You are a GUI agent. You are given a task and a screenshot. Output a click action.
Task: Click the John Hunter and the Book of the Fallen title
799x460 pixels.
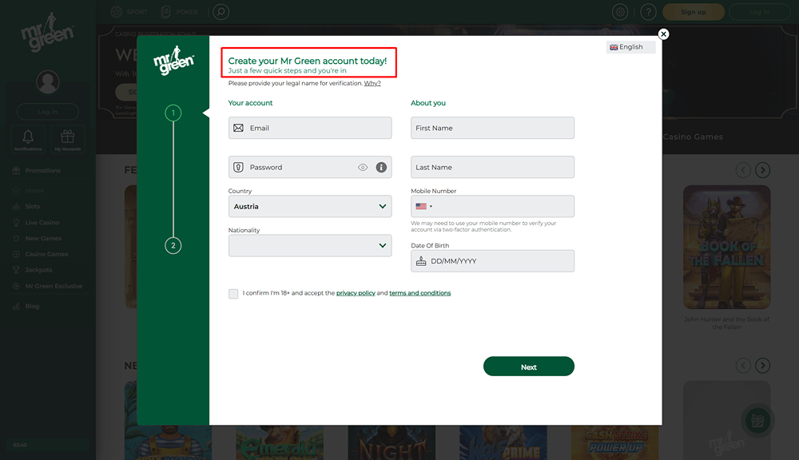(726, 323)
